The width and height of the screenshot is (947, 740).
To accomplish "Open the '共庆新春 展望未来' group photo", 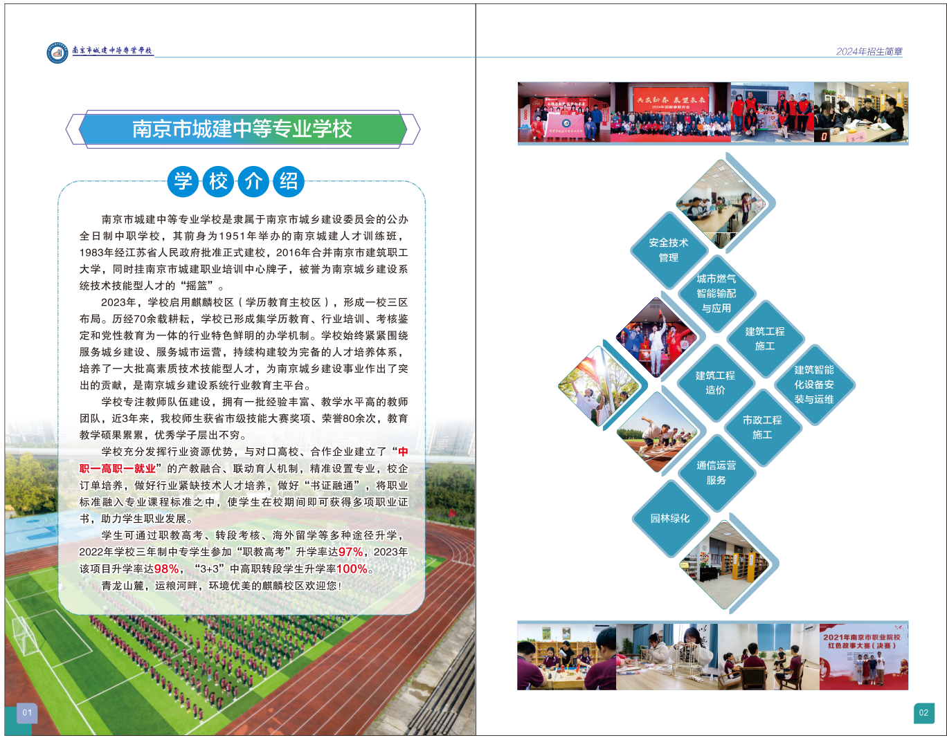I will point(671,113).
